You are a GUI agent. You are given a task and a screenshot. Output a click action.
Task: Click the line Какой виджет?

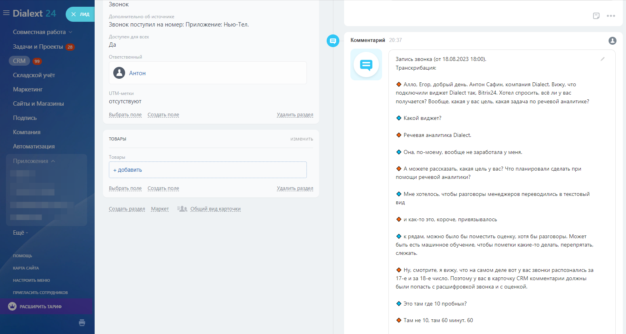tap(422, 118)
